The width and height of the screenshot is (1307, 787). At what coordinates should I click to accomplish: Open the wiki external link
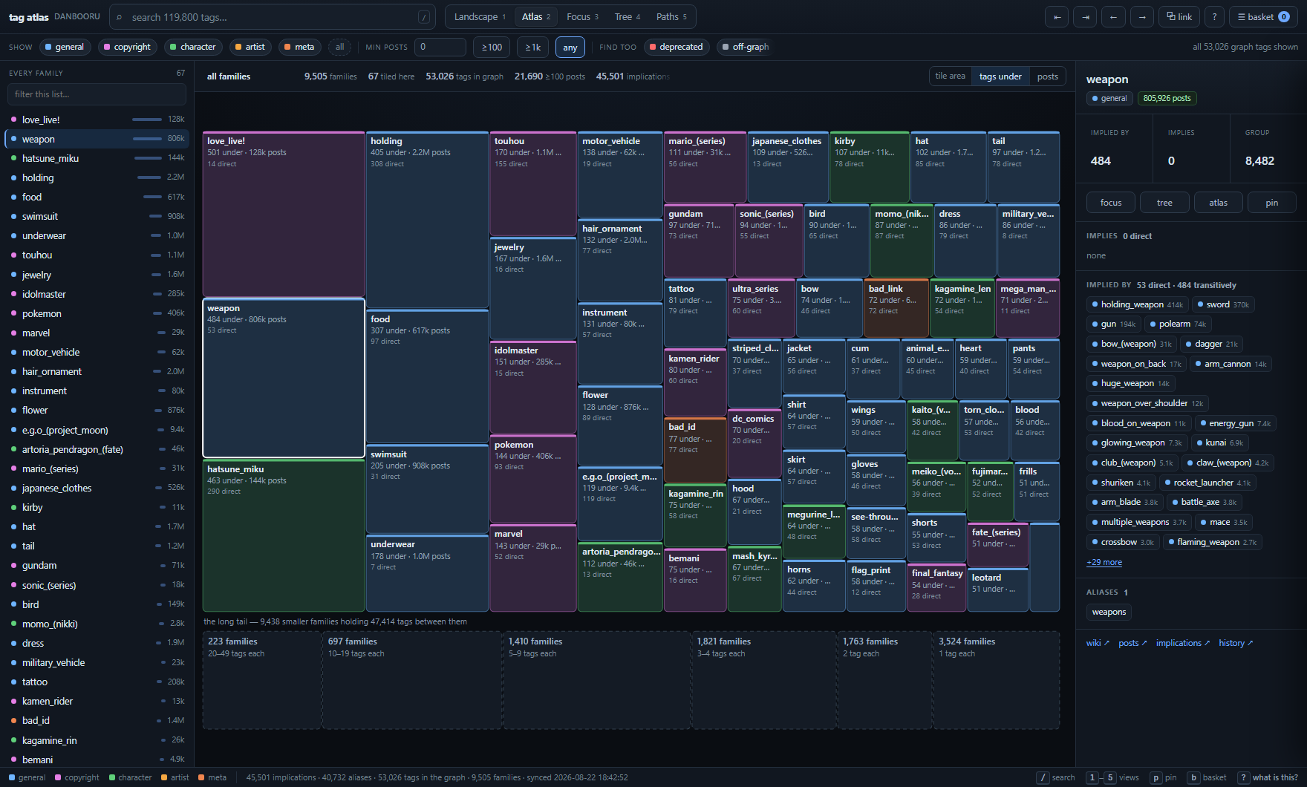pyautogui.click(x=1098, y=643)
